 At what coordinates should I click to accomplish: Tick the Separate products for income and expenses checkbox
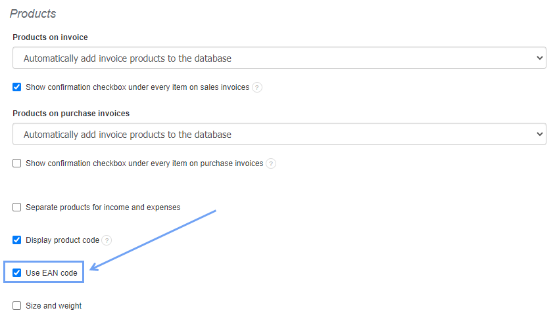17,207
